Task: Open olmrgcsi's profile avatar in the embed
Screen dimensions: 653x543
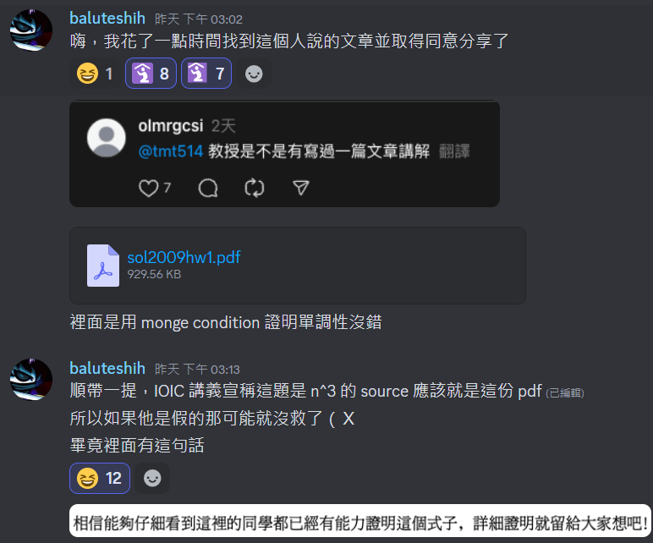Action: click(107, 138)
